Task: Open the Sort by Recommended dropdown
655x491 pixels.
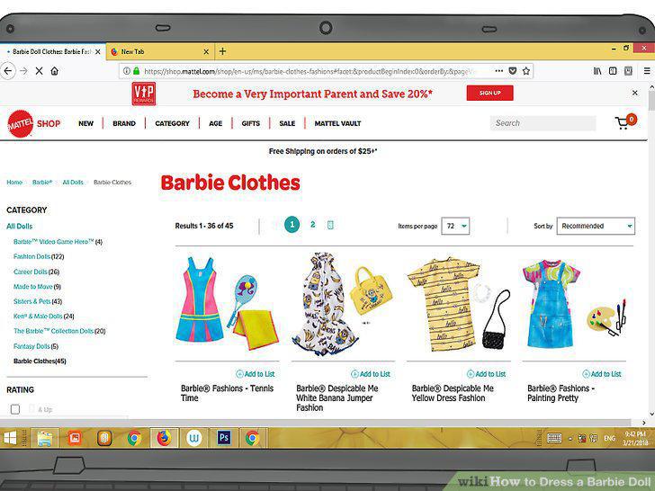Action: pos(596,226)
